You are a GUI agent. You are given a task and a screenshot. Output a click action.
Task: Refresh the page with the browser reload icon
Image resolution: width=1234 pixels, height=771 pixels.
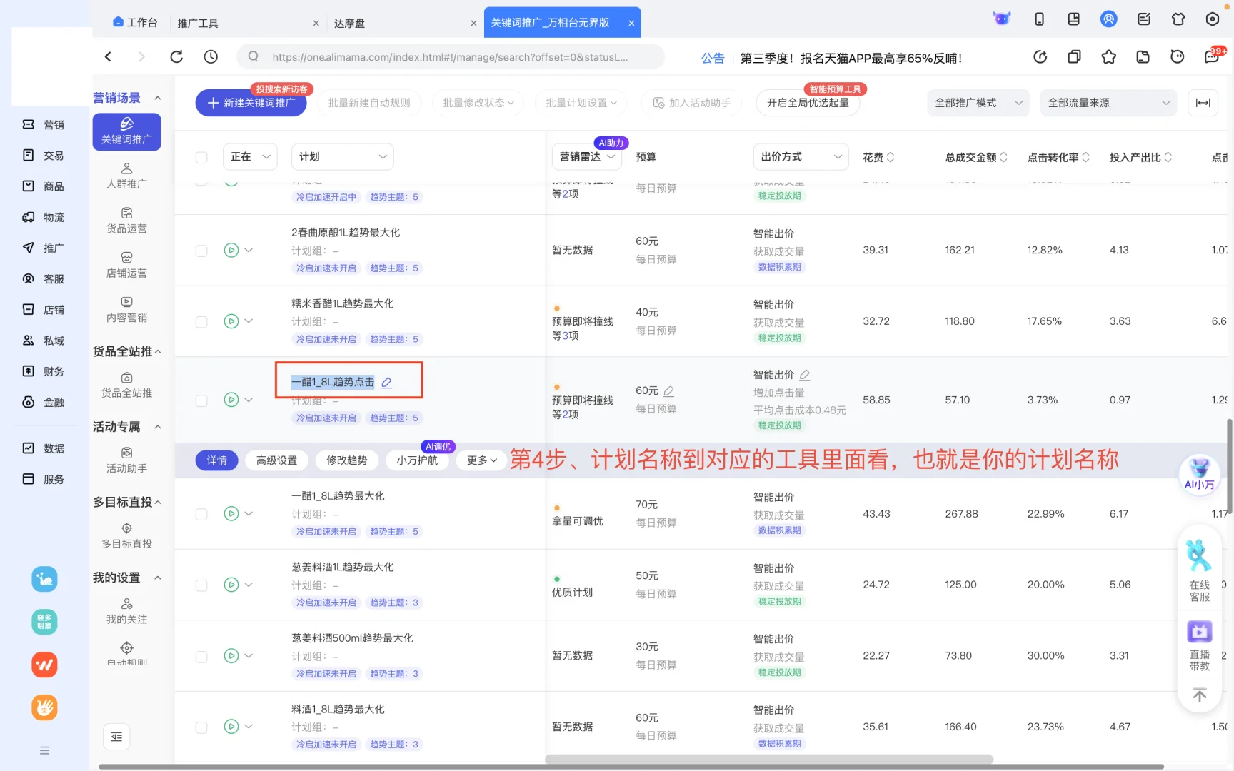176,56
